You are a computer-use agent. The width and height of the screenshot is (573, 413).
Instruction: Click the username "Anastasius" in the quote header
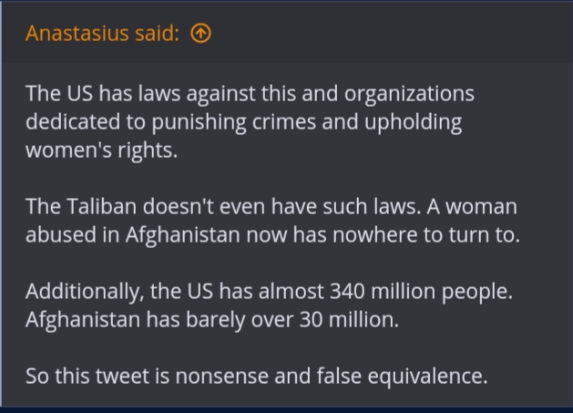click(x=78, y=34)
